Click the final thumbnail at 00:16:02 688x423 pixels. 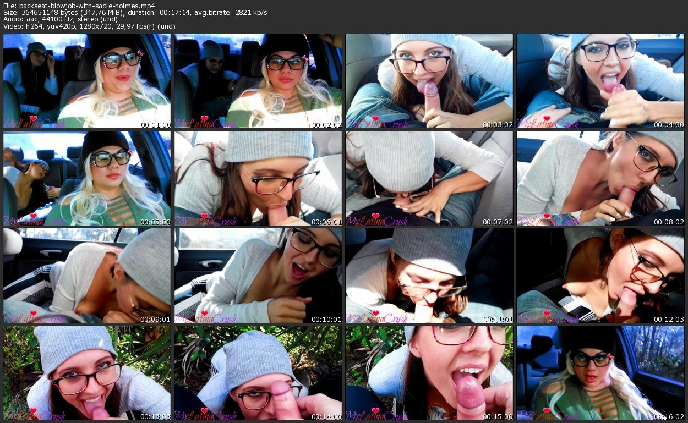600,373
